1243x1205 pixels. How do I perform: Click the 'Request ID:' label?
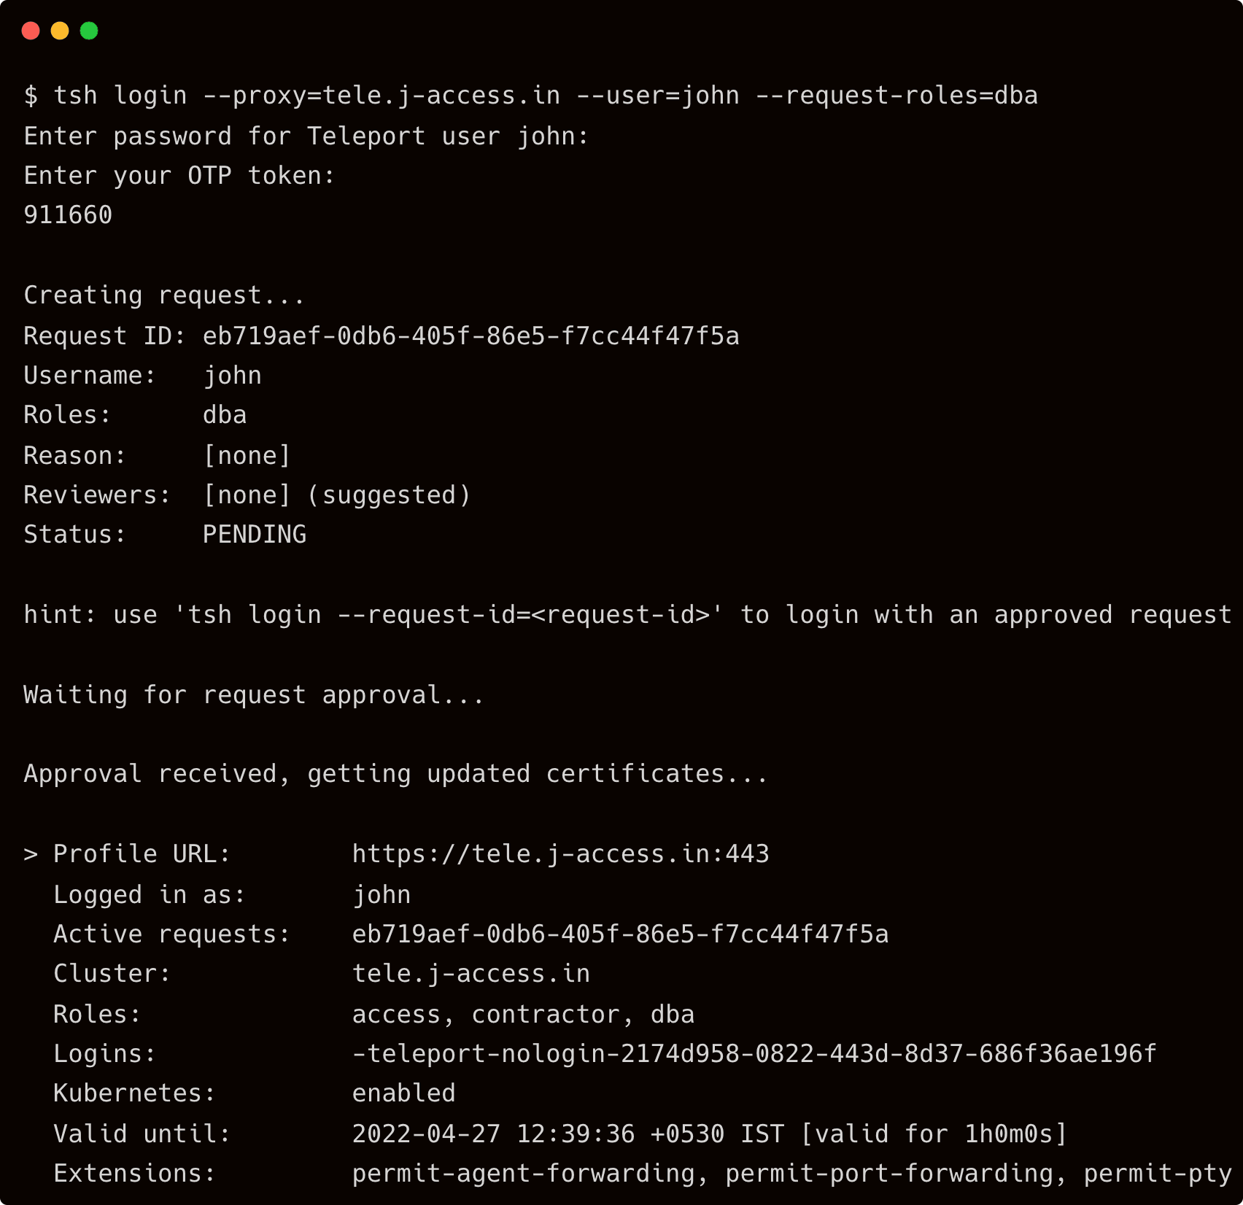pos(105,336)
